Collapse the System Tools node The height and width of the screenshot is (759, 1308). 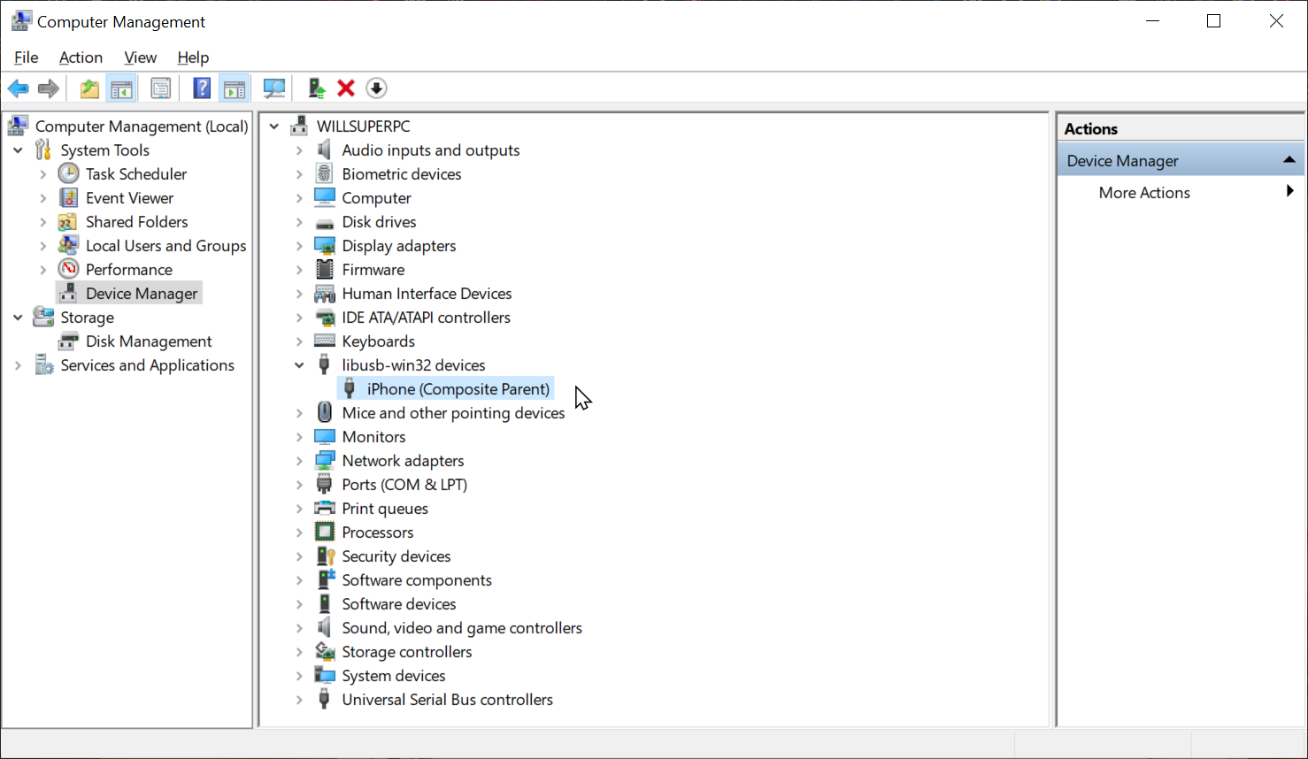(18, 150)
